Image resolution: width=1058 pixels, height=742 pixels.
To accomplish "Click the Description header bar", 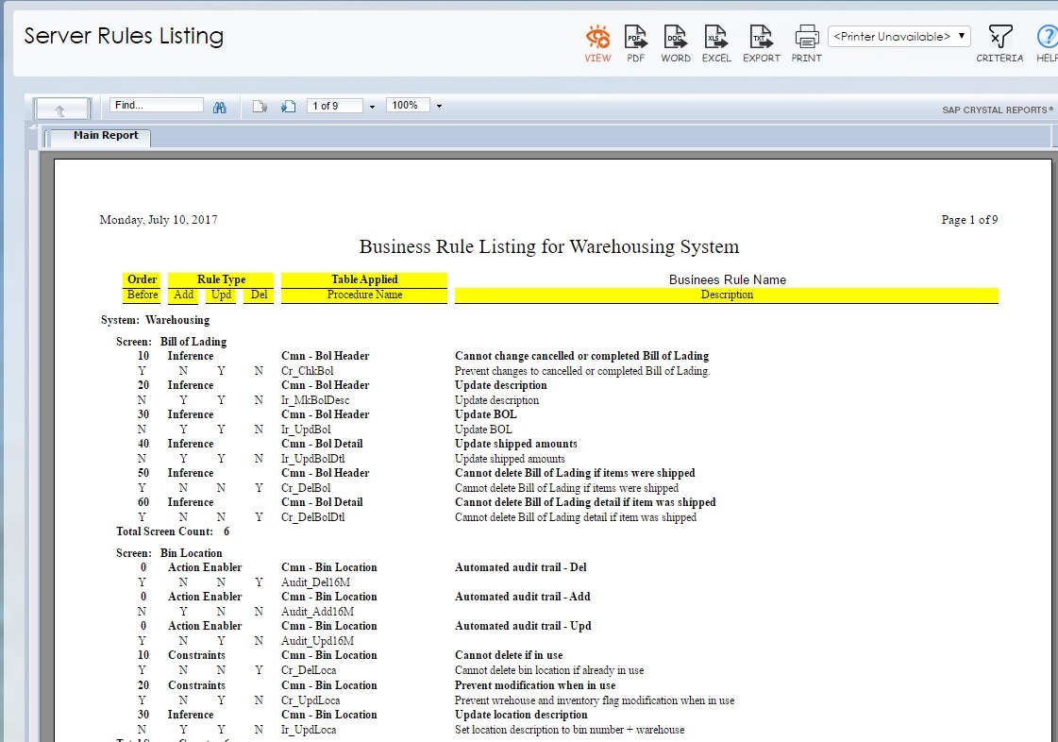I will click(x=727, y=295).
